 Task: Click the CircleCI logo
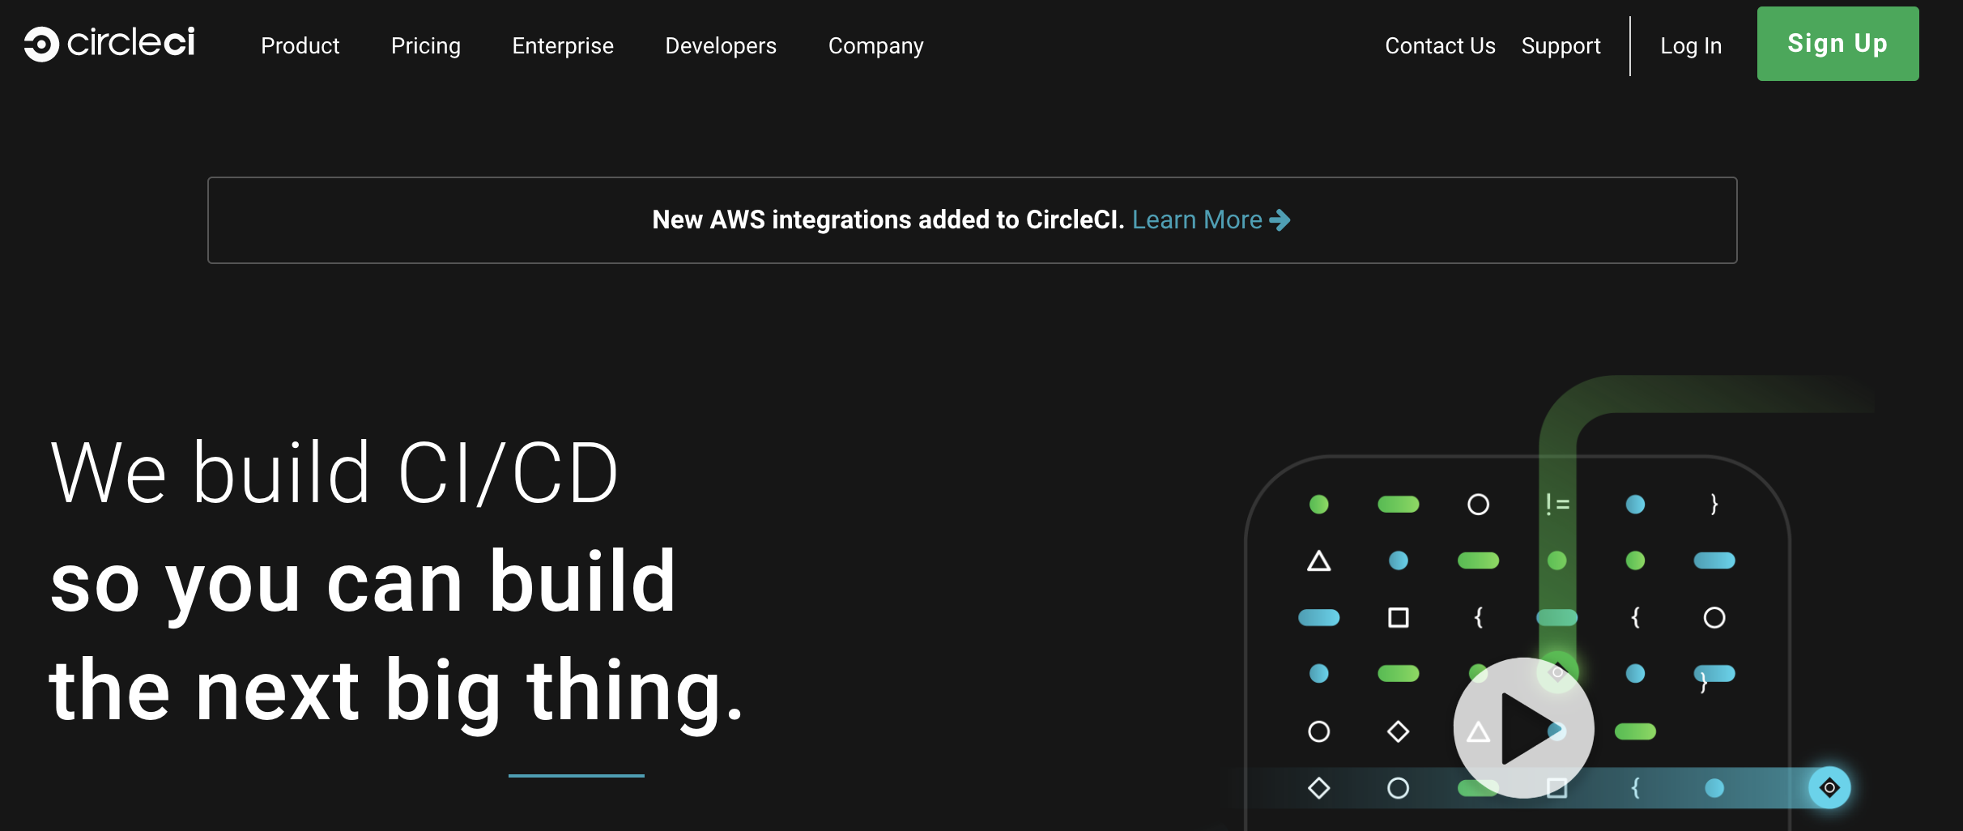click(109, 44)
